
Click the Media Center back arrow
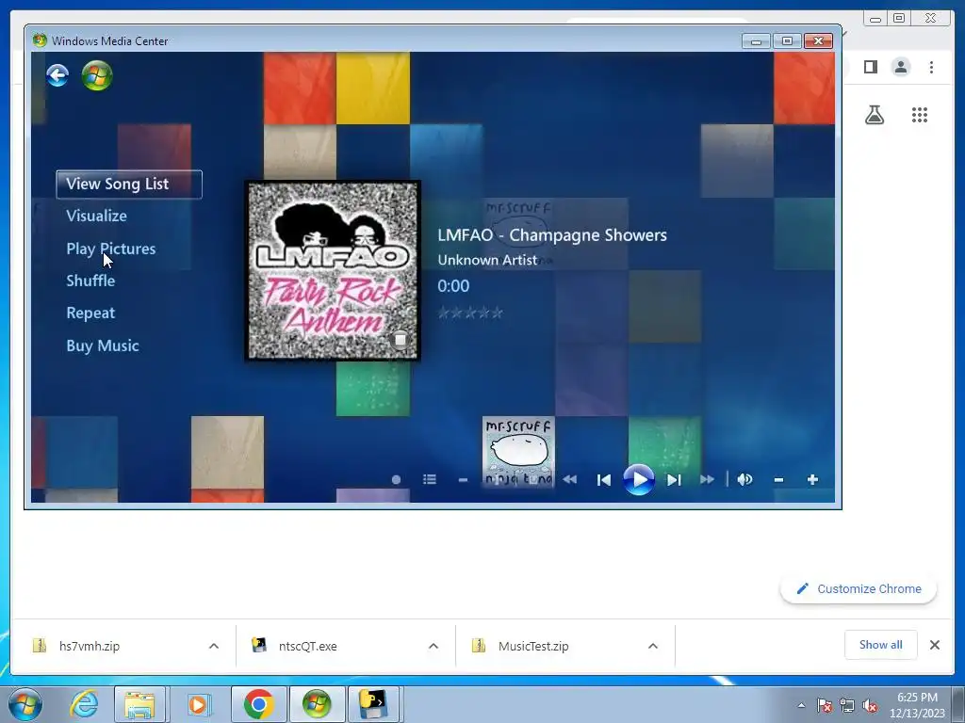point(57,75)
